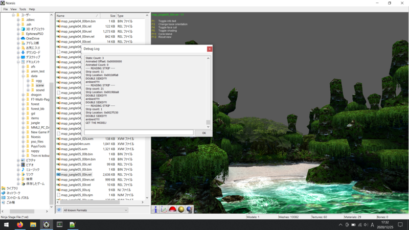Select the ライブラリ item in the tree

(x=12, y=188)
